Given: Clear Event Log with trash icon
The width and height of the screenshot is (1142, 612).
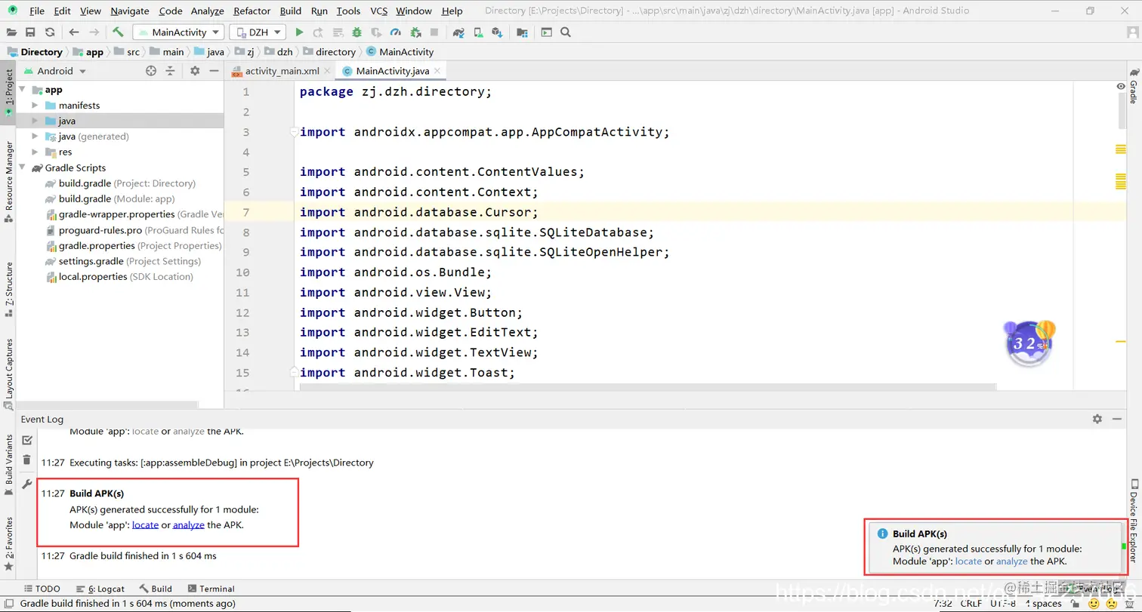Looking at the screenshot, I should pyautogui.click(x=27, y=460).
